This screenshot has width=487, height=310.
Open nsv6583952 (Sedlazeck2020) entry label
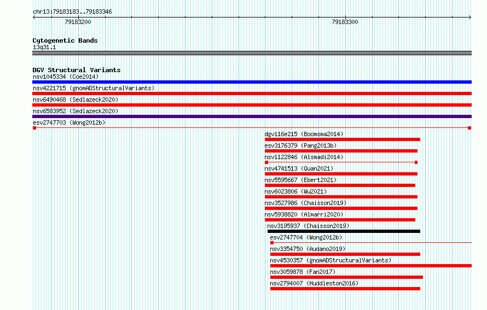tap(76, 111)
